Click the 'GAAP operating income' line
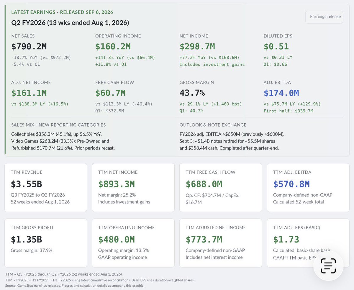The image size is (354, 290). pos(122,258)
